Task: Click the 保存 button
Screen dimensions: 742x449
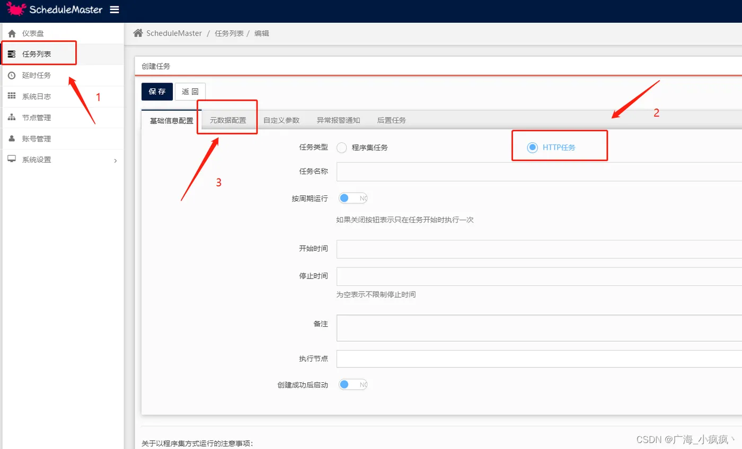Action: [157, 92]
